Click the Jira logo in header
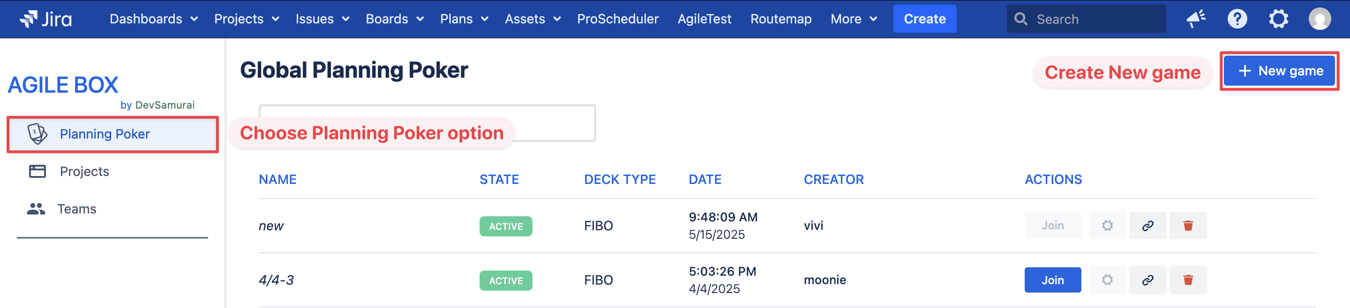The height and width of the screenshot is (308, 1350). pyautogui.click(x=45, y=19)
